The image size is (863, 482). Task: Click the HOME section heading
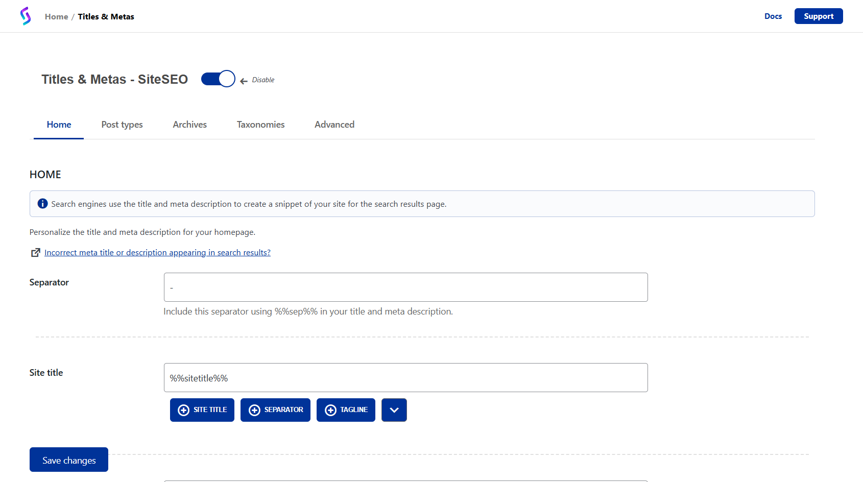(x=45, y=175)
